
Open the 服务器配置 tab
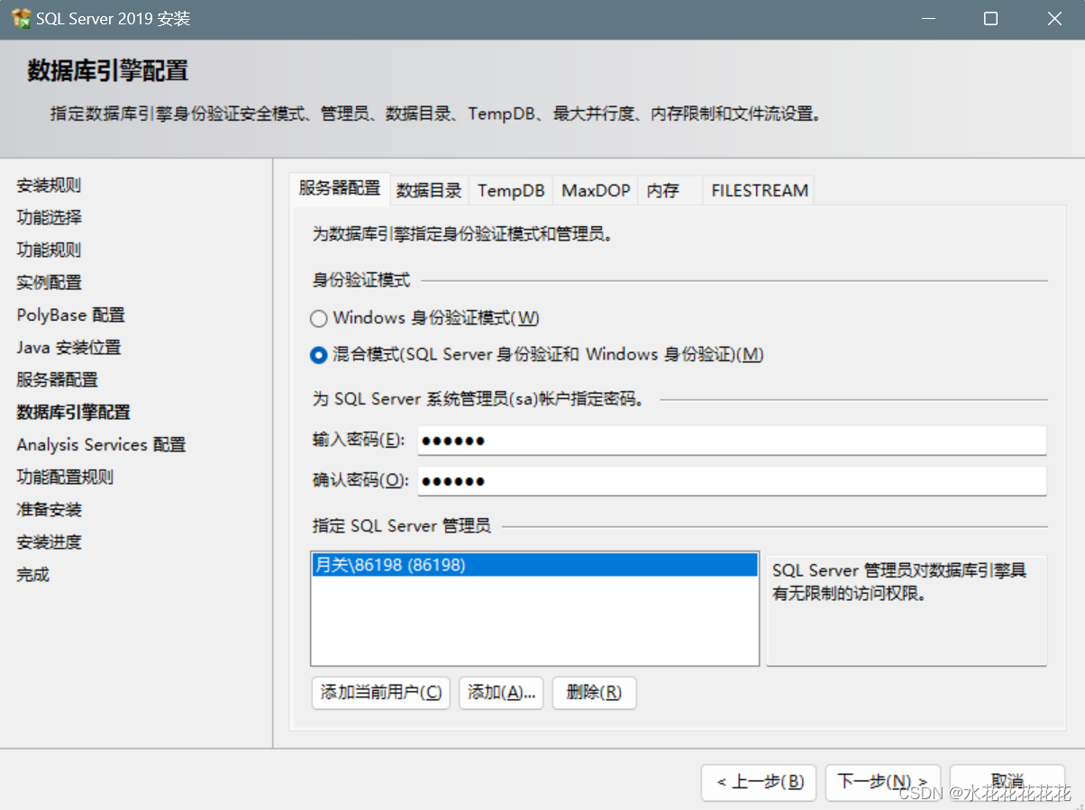pyautogui.click(x=340, y=189)
